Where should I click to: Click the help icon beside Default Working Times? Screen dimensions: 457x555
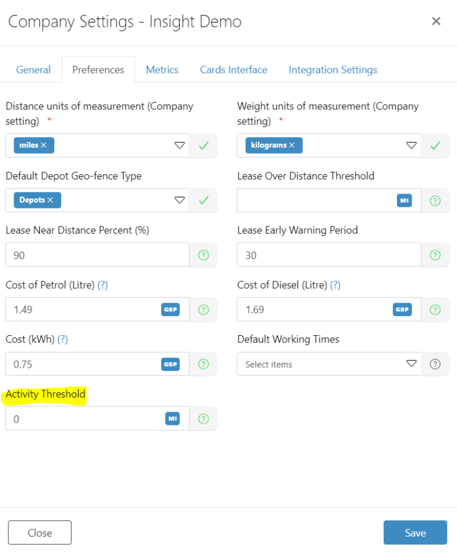tap(435, 364)
